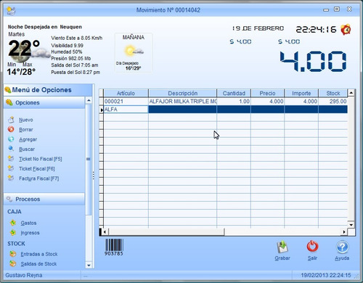Image resolution: width=363 pixels, height=283 pixels.
Task: Open Entradas a Stock link
Action: (39, 254)
